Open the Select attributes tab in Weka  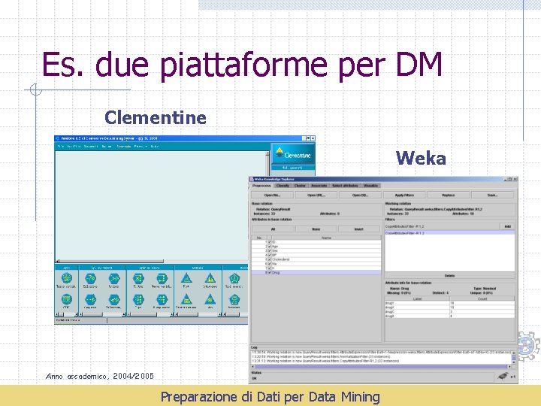(345, 186)
